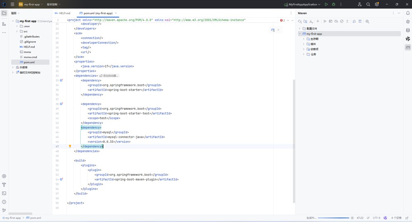The height and width of the screenshot is (222, 412).
Task: Expand the .mvn folder
Action: point(17,26)
